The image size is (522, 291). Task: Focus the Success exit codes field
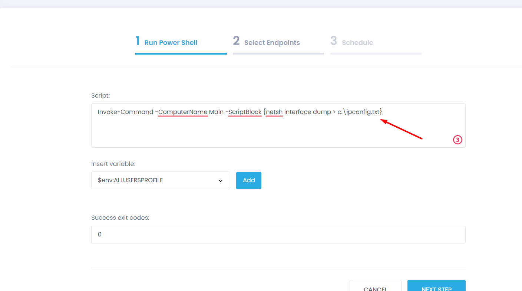click(278, 235)
